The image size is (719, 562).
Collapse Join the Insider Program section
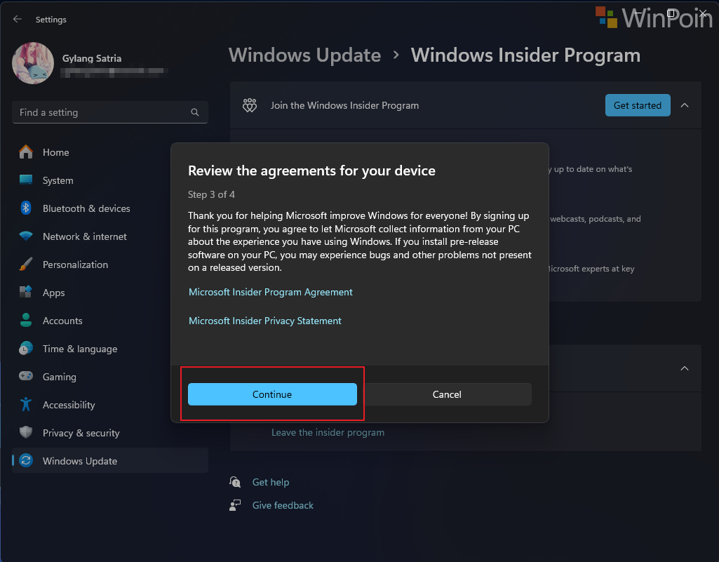(x=684, y=105)
